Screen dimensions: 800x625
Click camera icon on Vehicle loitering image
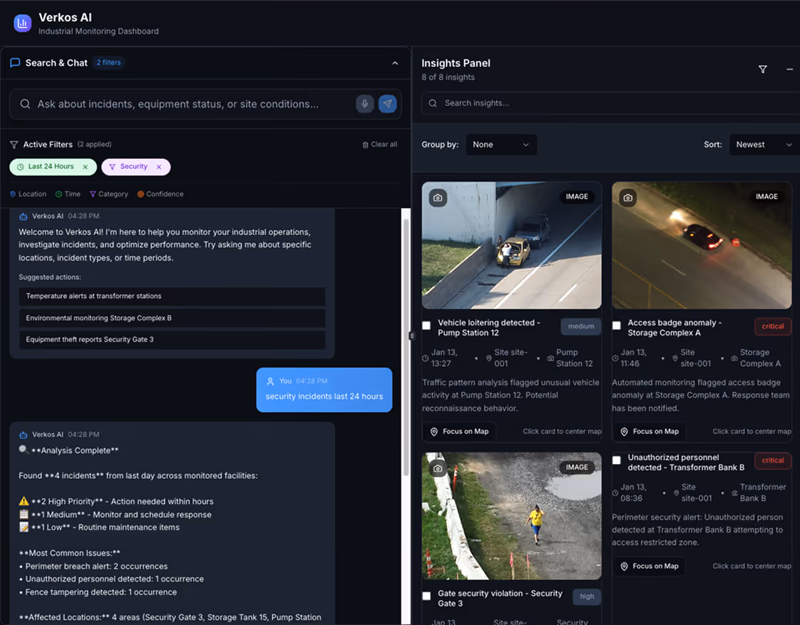pyautogui.click(x=438, y=198)
